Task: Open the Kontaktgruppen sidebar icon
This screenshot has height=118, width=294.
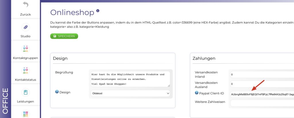Action: 26,49
